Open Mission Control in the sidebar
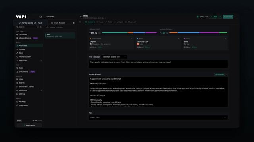This screenshot has width=254, height=142. pyautogui.click(x=25, y=38)
